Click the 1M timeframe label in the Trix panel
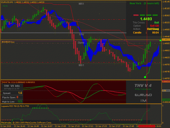The width and height of the screenshot is (170, 128). (x=144, y=101)
